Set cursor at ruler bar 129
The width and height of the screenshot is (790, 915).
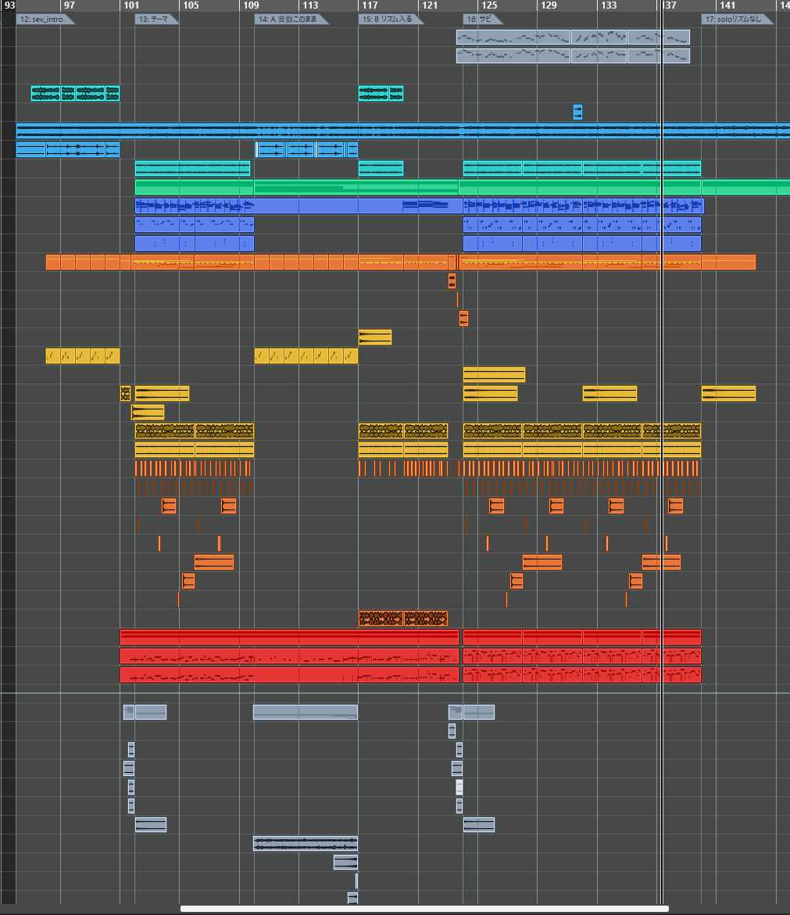coord(549,5)
